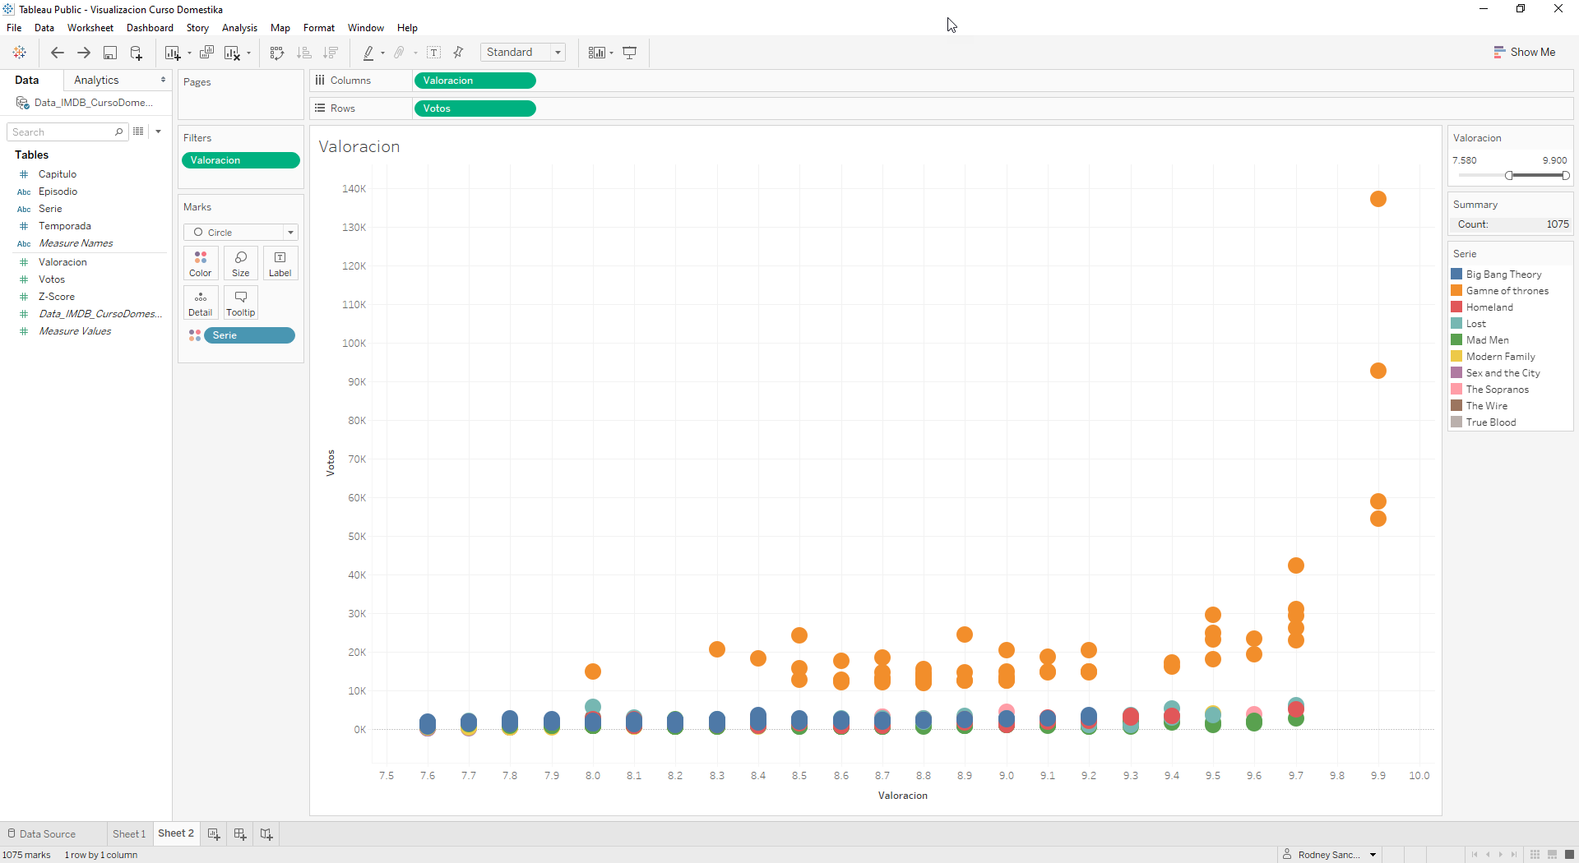Switch to the Sheet 1 tab
Image resolution: width=1579 pixels, height=863 pixels.
pos(129,834)
